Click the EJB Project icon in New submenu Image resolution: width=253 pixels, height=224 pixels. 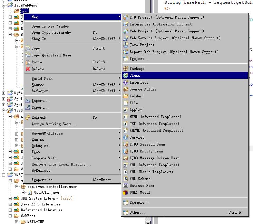(x=126, y=17)
